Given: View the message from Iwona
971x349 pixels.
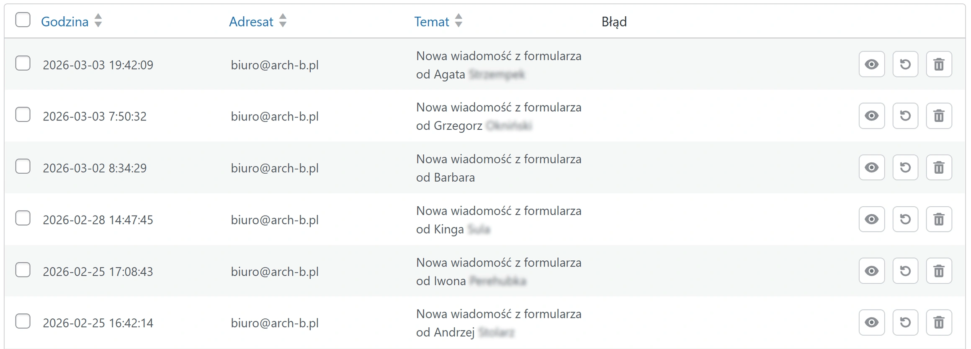Looking at the screenshot, I should (x=871, y=271).
